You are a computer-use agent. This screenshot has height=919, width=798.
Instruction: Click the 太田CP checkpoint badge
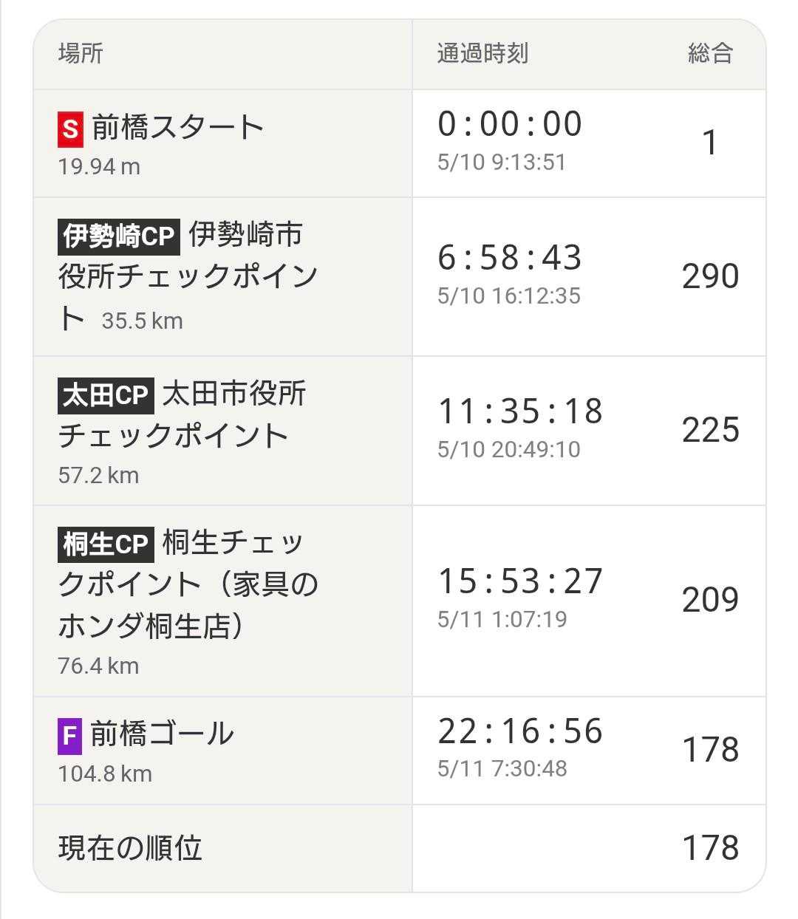pyautogui.click(x=105, y=394)
